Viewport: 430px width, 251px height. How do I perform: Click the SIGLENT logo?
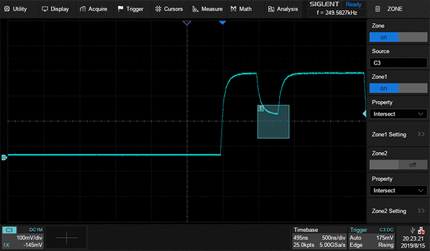tap(324, 5)
